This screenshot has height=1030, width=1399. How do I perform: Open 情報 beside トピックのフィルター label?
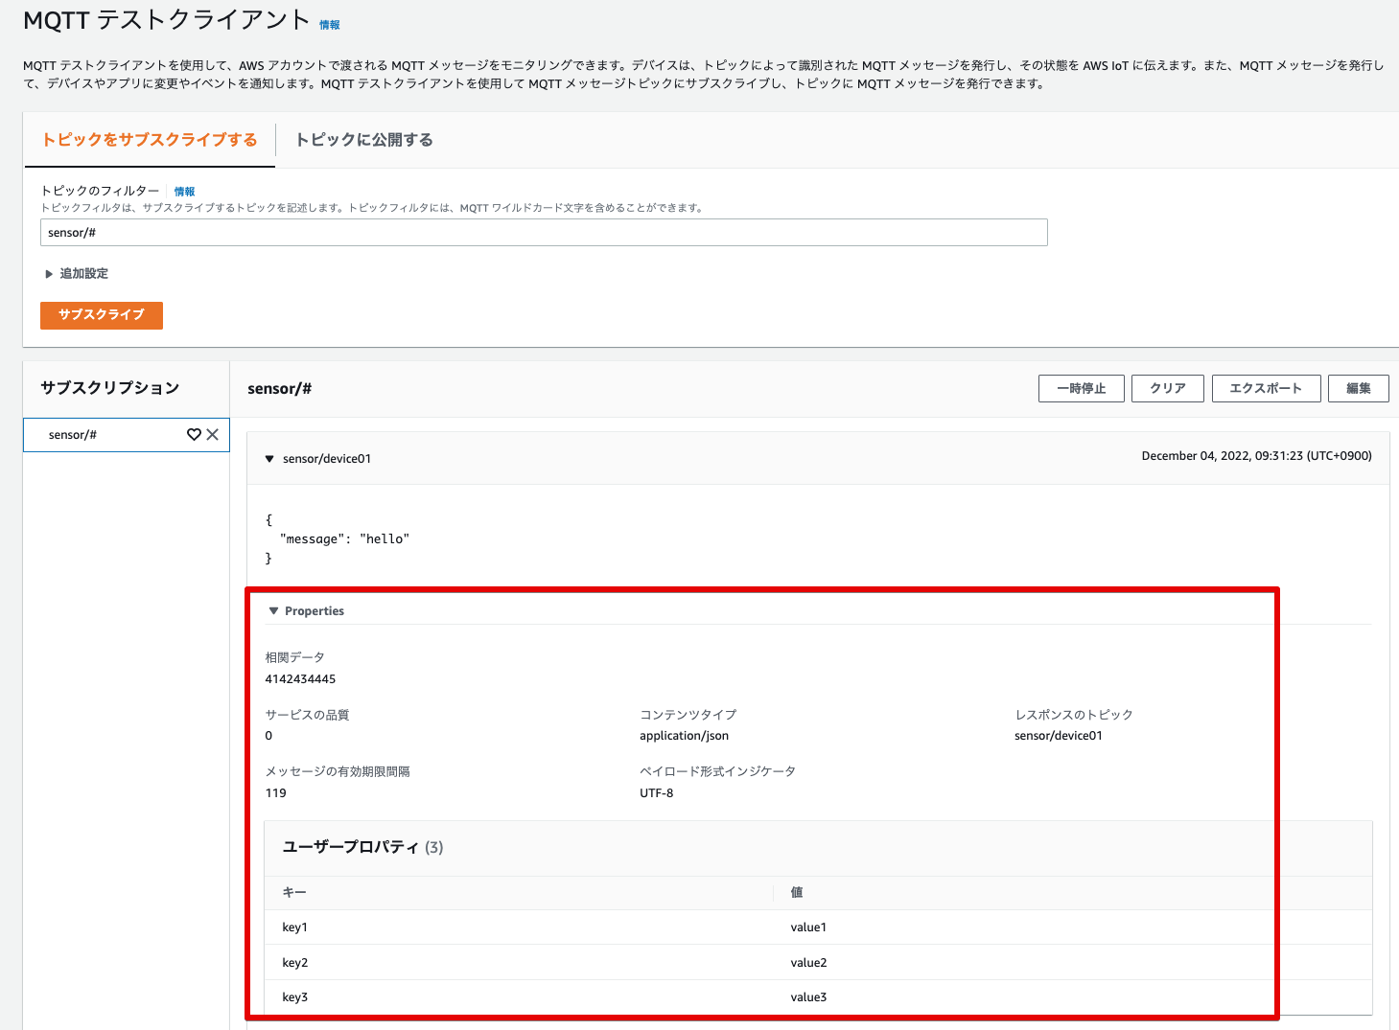point(184,191)
